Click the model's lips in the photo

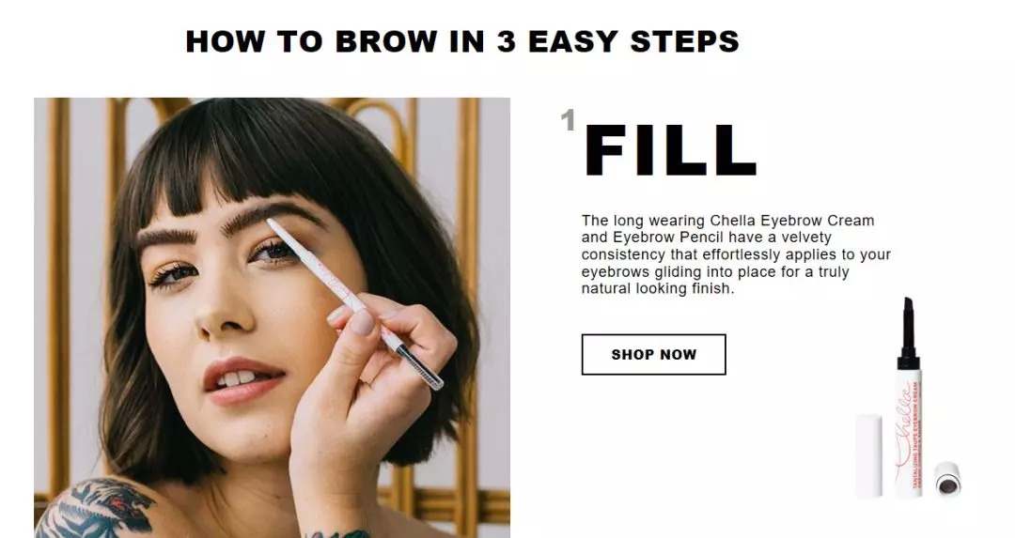click(x=242, y=381)
